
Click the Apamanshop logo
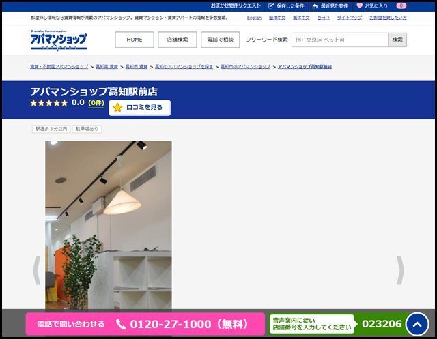click(59, 40)
